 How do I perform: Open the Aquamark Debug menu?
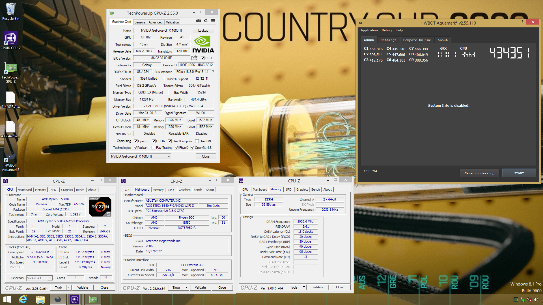tap(387, 30)
